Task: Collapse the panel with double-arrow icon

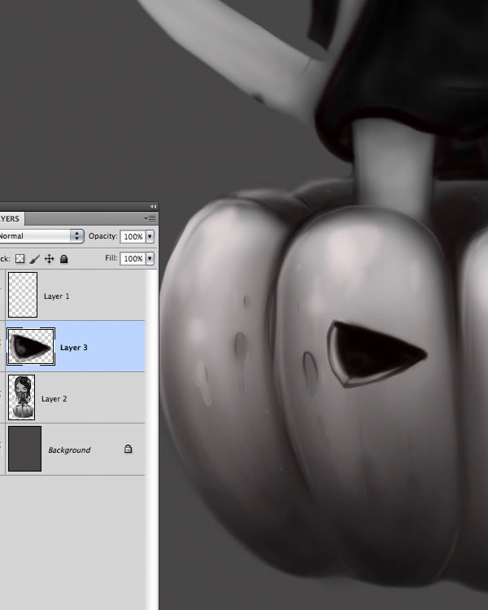Action: [154, 206]
